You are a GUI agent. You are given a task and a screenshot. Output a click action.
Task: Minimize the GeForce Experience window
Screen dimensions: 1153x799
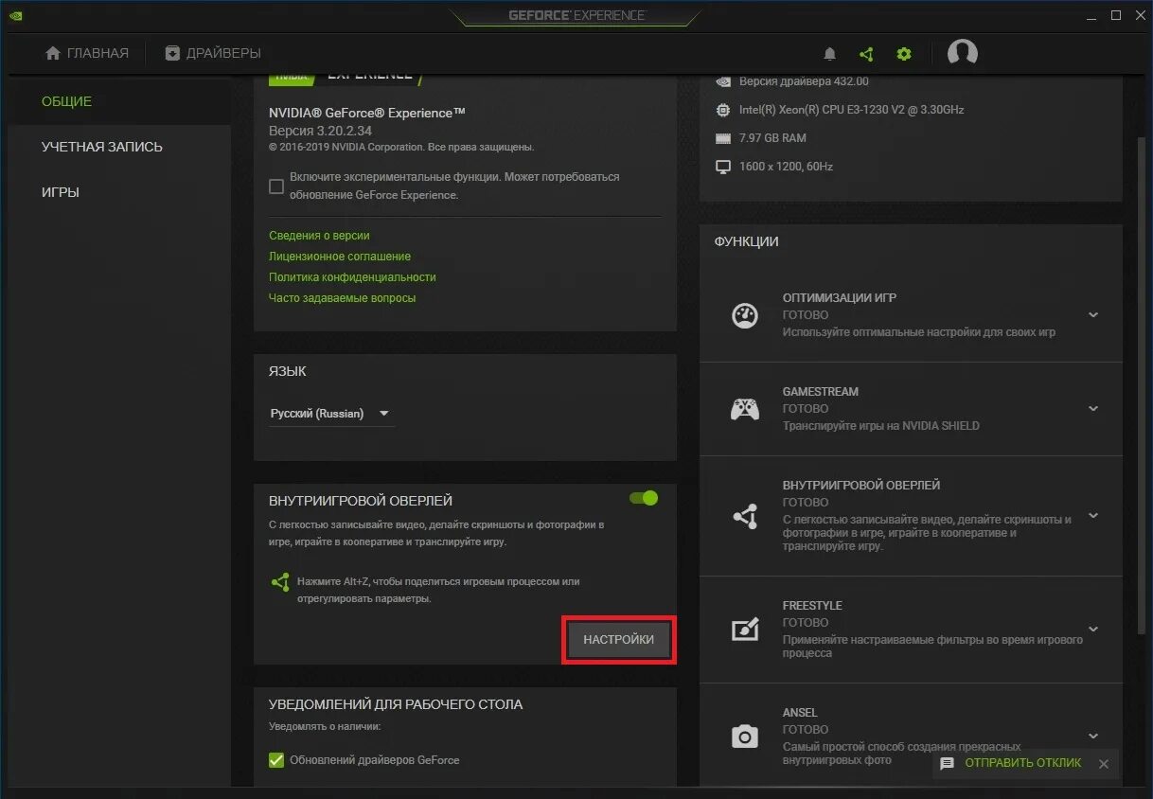pyautogui.click(x=1091, y=15)
